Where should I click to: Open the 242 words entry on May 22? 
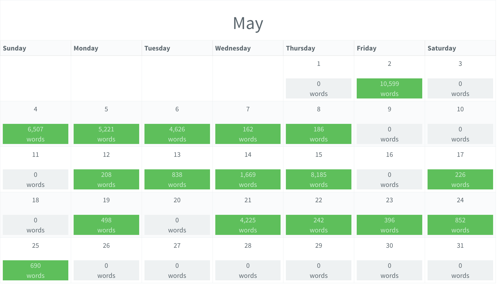(x=319, y=225)
